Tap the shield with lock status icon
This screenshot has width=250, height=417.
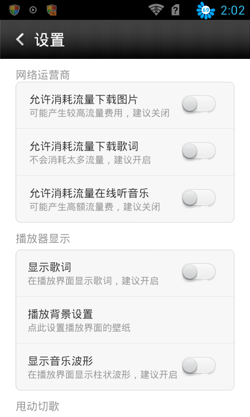click(52, 10)
